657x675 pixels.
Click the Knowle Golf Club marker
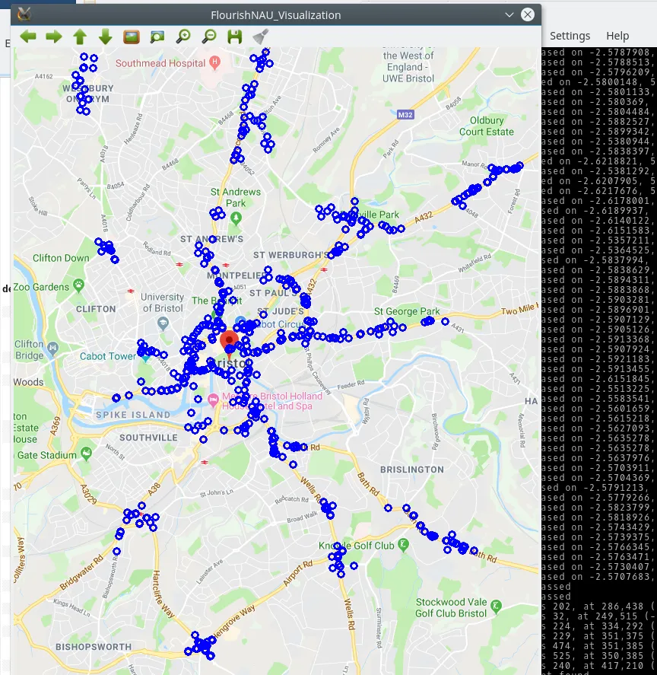coord(403,545)
